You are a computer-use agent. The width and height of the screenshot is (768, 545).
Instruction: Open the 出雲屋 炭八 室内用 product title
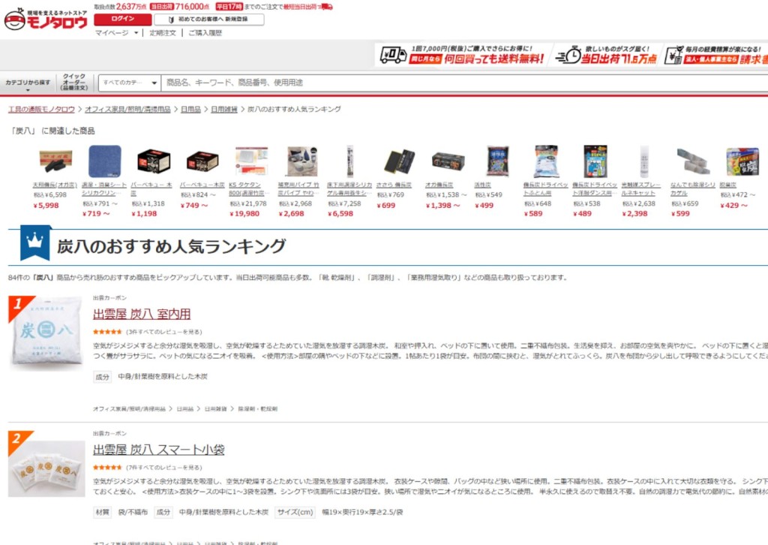[x=142, y=314]
